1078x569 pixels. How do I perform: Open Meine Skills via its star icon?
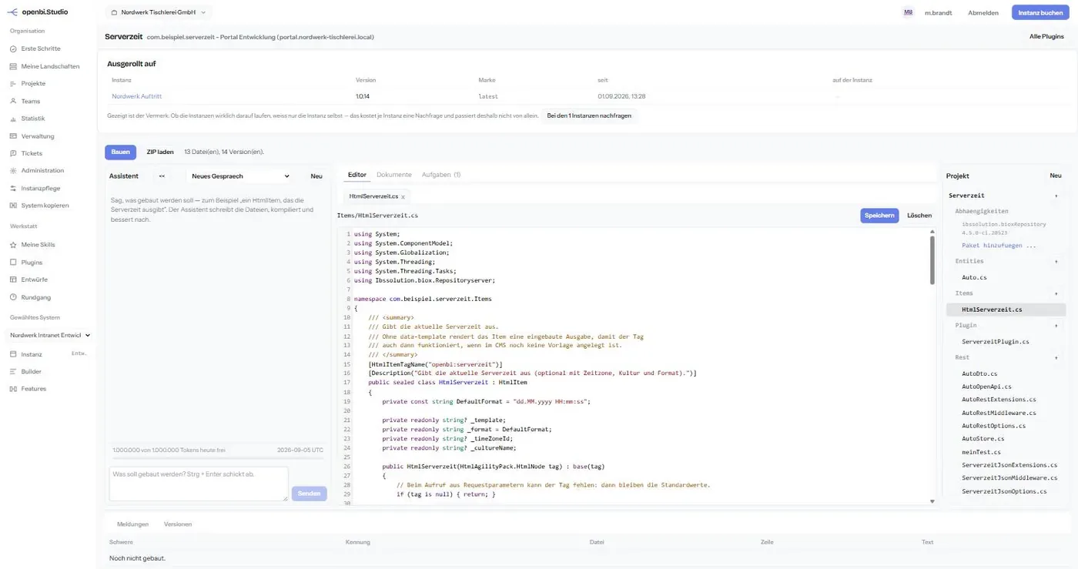coord(13,245)
